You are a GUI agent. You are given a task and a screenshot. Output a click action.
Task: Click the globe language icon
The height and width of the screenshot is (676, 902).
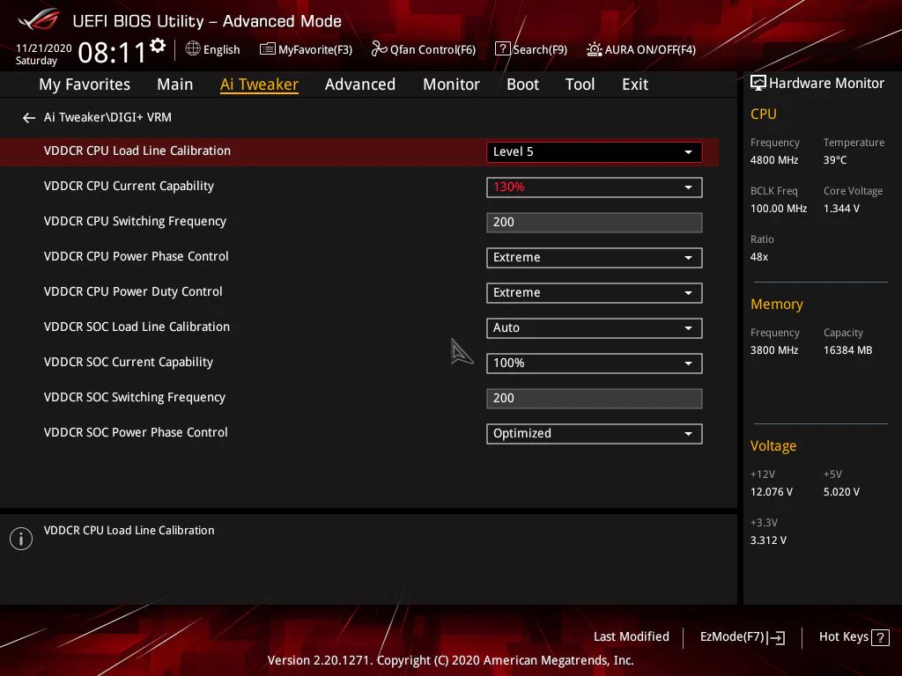click(x=193, y=49)
